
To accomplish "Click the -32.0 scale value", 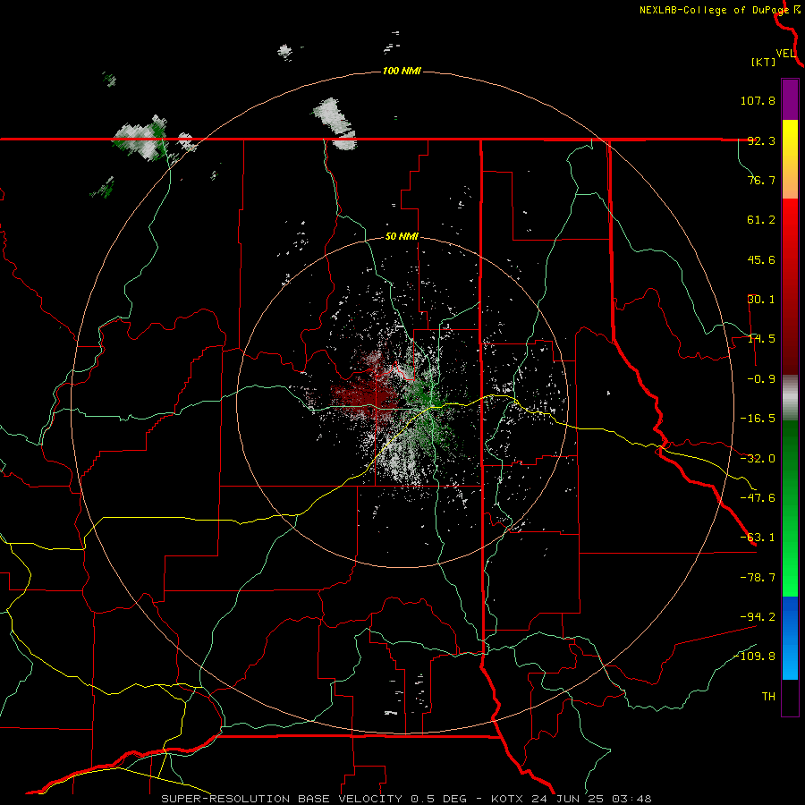I will pyautogui.click(x=758, y=459).
